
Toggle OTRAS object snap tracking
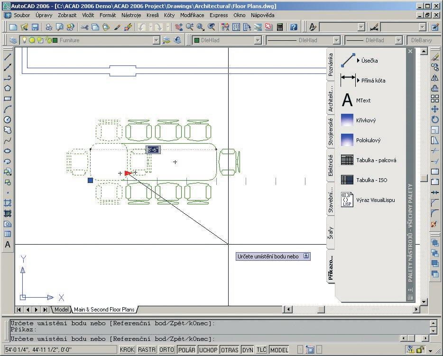pyautogui.click(x=230, y=350)
